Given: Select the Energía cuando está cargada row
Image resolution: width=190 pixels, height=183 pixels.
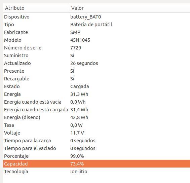Looking at the screenshot, I should click(x=97, y=110).
